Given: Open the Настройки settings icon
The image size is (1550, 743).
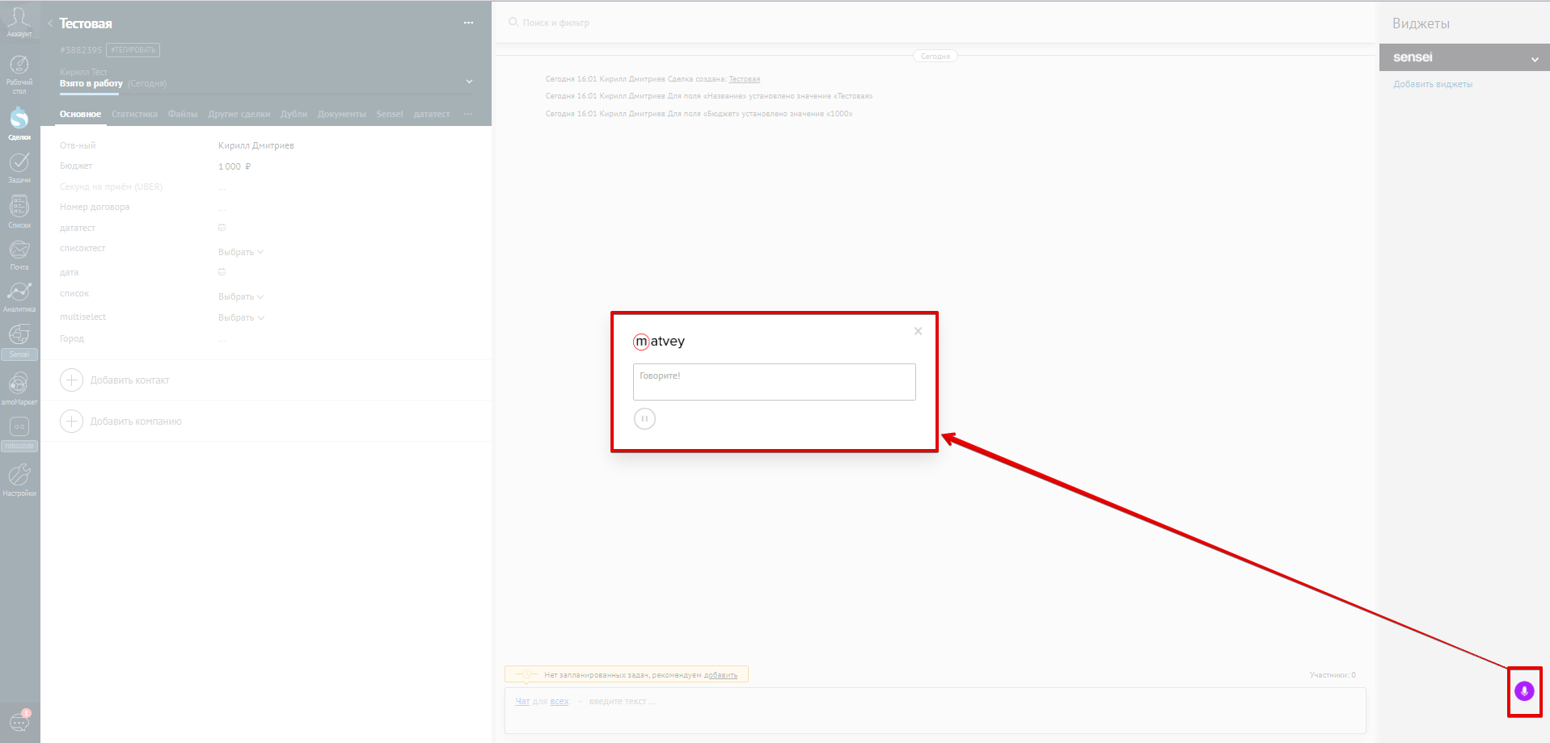Looking at the screenshot, I should [19, 479].
